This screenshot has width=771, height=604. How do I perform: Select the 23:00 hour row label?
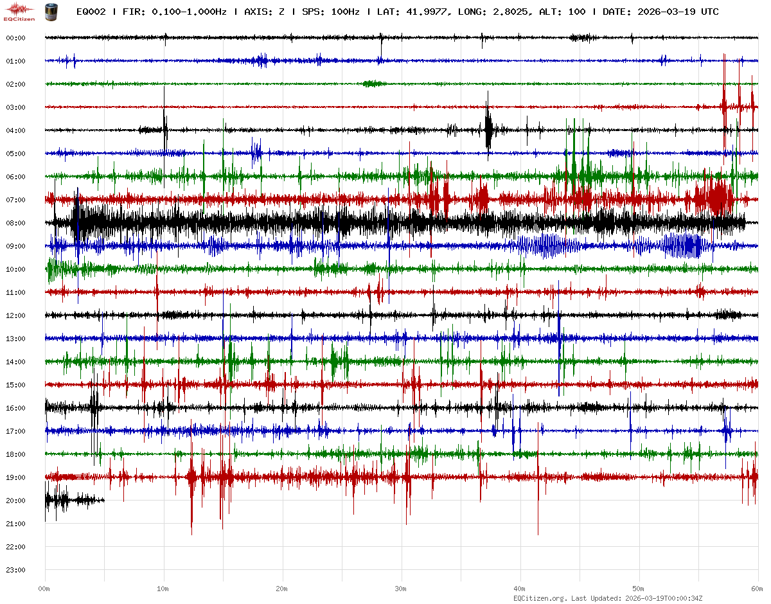[15, 570]
